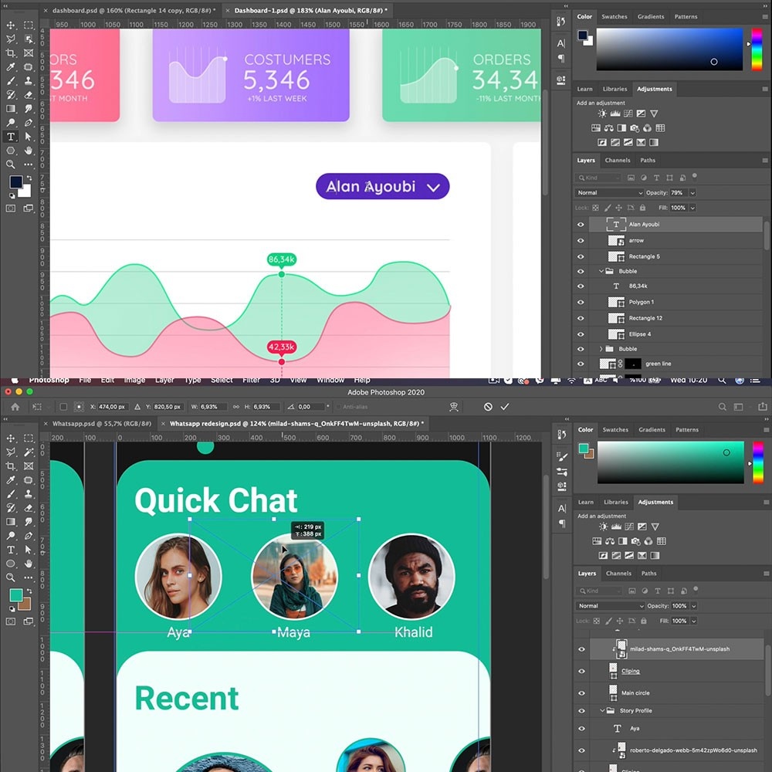Open Opacity 100% dropdown in Whatsapp redesign window
This screenshot has height=772, width=772.
pyautogui.click(x=693, y=605)
